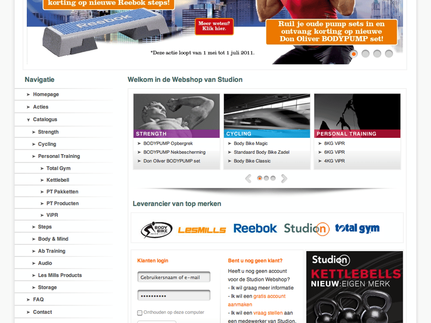Click the "Meer weten? Klik hier" button

tap(214, 26)
